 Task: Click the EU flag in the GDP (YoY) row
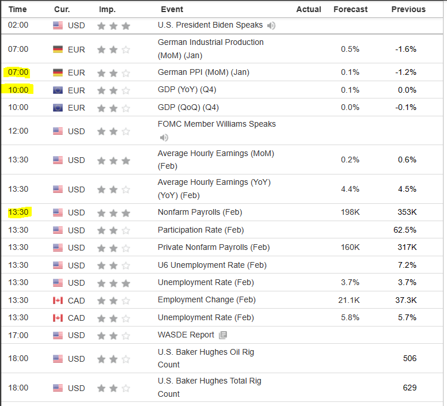58,90
